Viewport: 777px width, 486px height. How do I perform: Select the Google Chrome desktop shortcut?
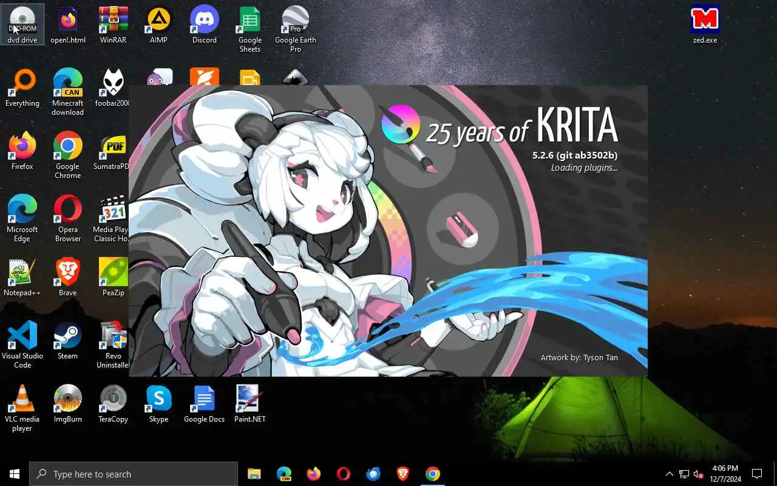tap(68, 156)
